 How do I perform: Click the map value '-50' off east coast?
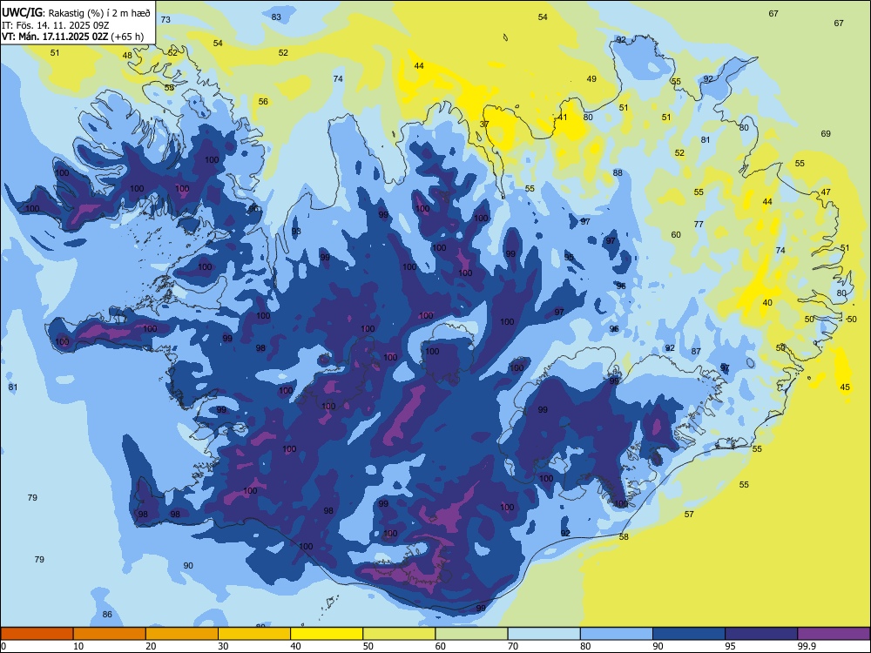851,320
